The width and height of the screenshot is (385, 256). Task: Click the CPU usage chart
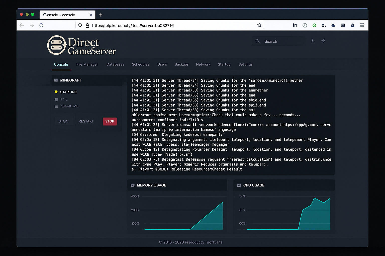[284, 212]
